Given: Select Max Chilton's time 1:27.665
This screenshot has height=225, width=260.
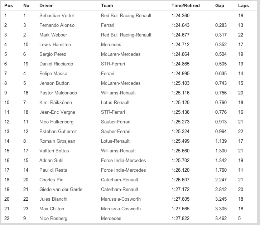Looking at the screenshot, I should pyautogui.click(x=180, y=209).
